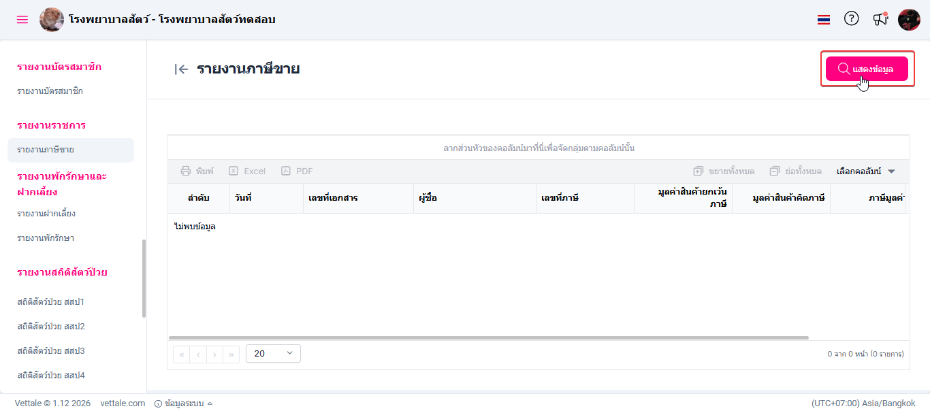Click the table horizontal scrollbar
Viewport: 930px width, 413px height.
tap(488, 337)
